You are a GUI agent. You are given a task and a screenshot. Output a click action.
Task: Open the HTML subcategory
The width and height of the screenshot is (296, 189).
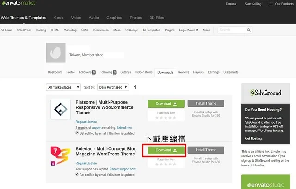[x=55, y=30]
